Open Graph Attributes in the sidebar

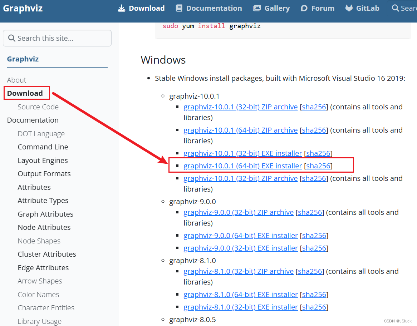tap(45, 214)
